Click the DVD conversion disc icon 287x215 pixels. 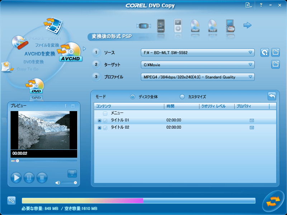36,86
